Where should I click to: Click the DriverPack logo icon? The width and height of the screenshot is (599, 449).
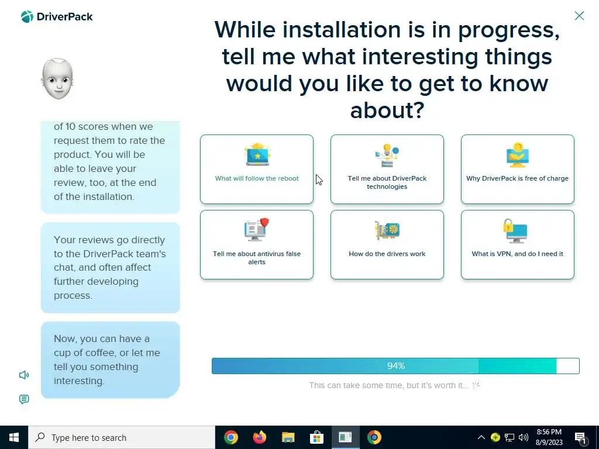pyautogui.click(x=27, y=17)
